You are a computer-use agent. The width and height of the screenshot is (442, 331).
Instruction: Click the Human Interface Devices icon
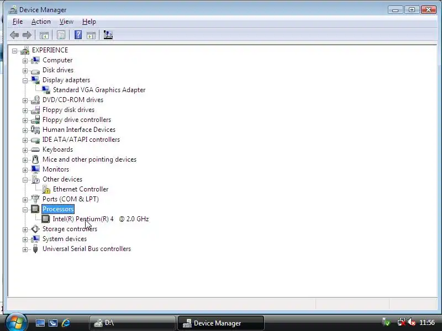(x=35, y=130)
